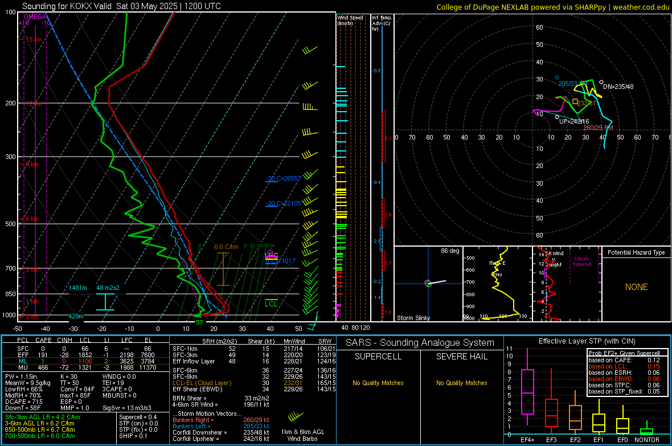Image resolution: width=672 pixels, height=446 pixels.
Task: Select the SFC parcel row
Action: coord(85,349)
